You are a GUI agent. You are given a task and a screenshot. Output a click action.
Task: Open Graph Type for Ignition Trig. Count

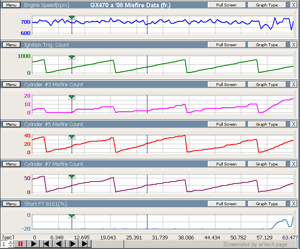(x=267, y=45)
